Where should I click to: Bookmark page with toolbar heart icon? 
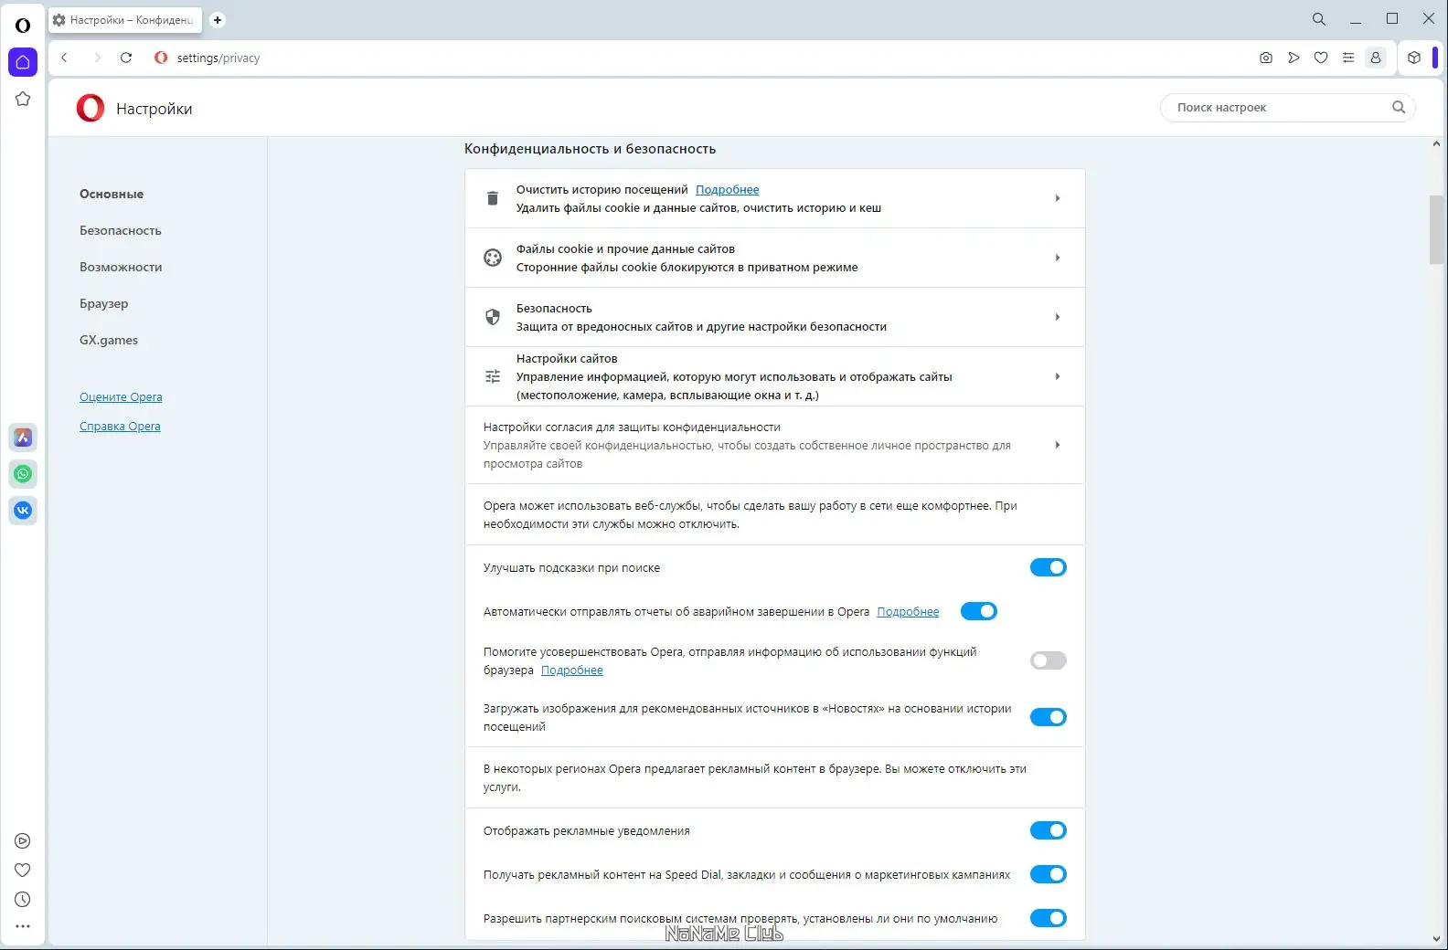click(x=1321, y=58)
